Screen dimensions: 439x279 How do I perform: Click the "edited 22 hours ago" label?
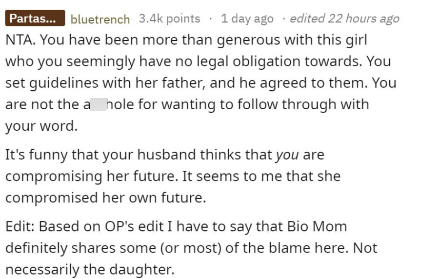click(x=345, y=19)
